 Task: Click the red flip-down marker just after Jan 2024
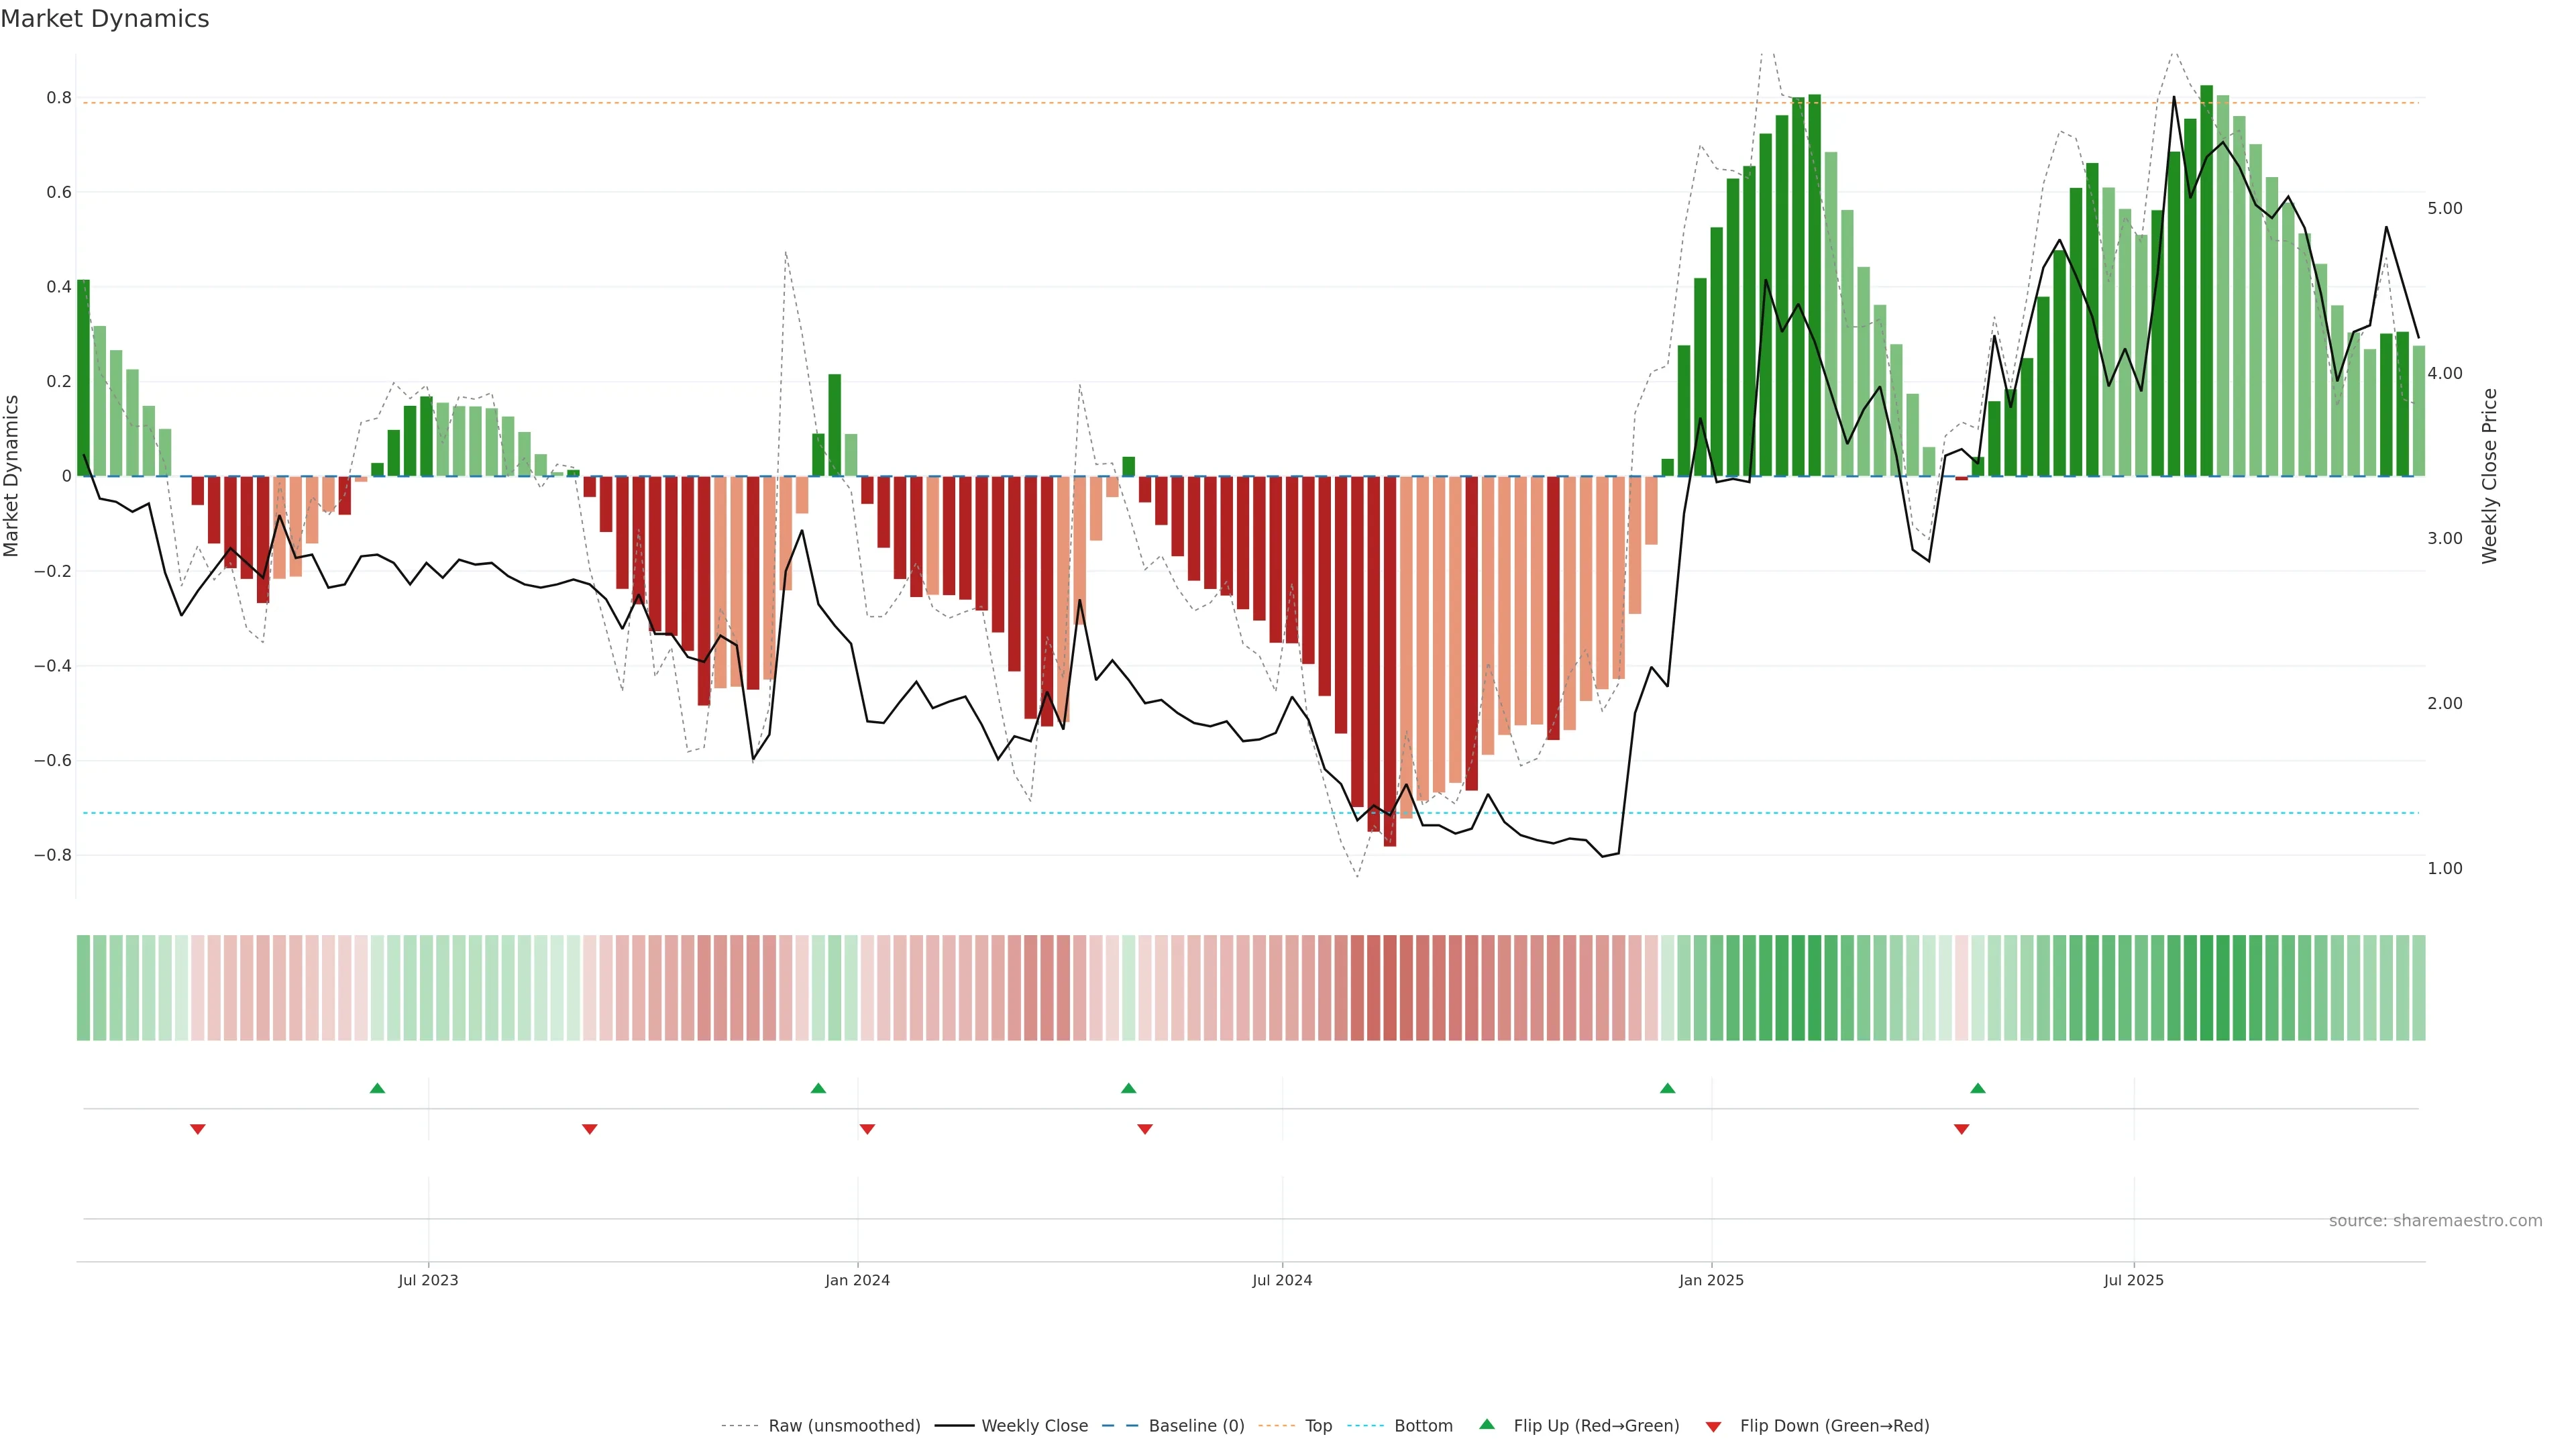point(867,1129)
